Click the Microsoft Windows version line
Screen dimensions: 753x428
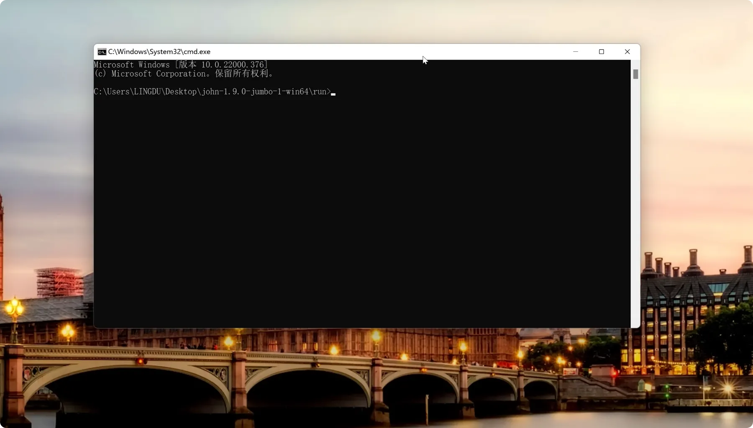181,65
